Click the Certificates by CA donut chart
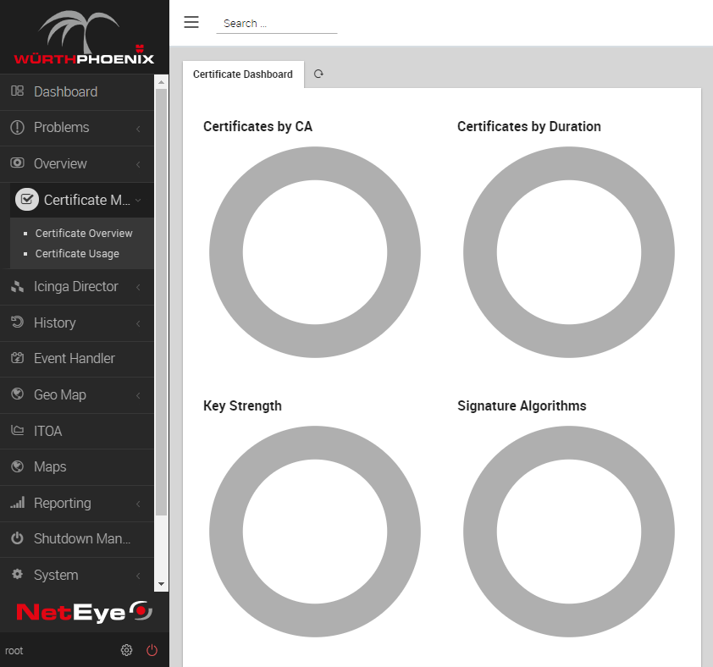The width and height of the screenshot is (713, 667). [315, 252]
